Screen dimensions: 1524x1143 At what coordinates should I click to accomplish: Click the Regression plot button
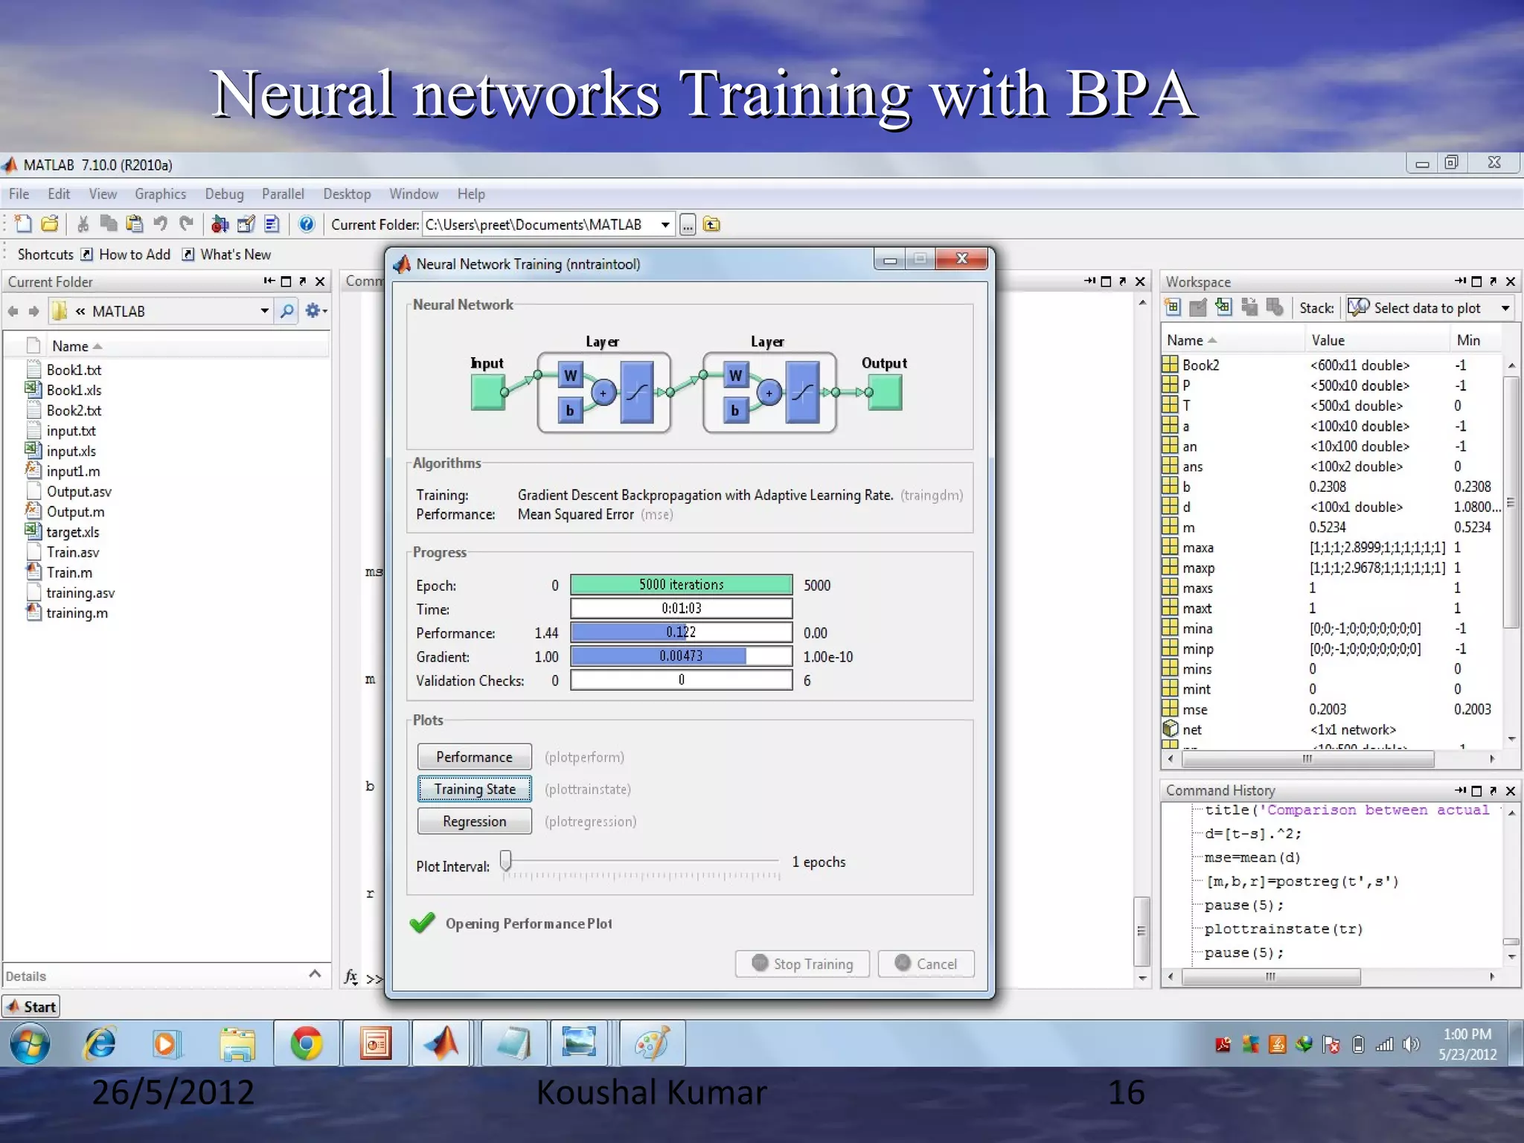coord(475,822)
